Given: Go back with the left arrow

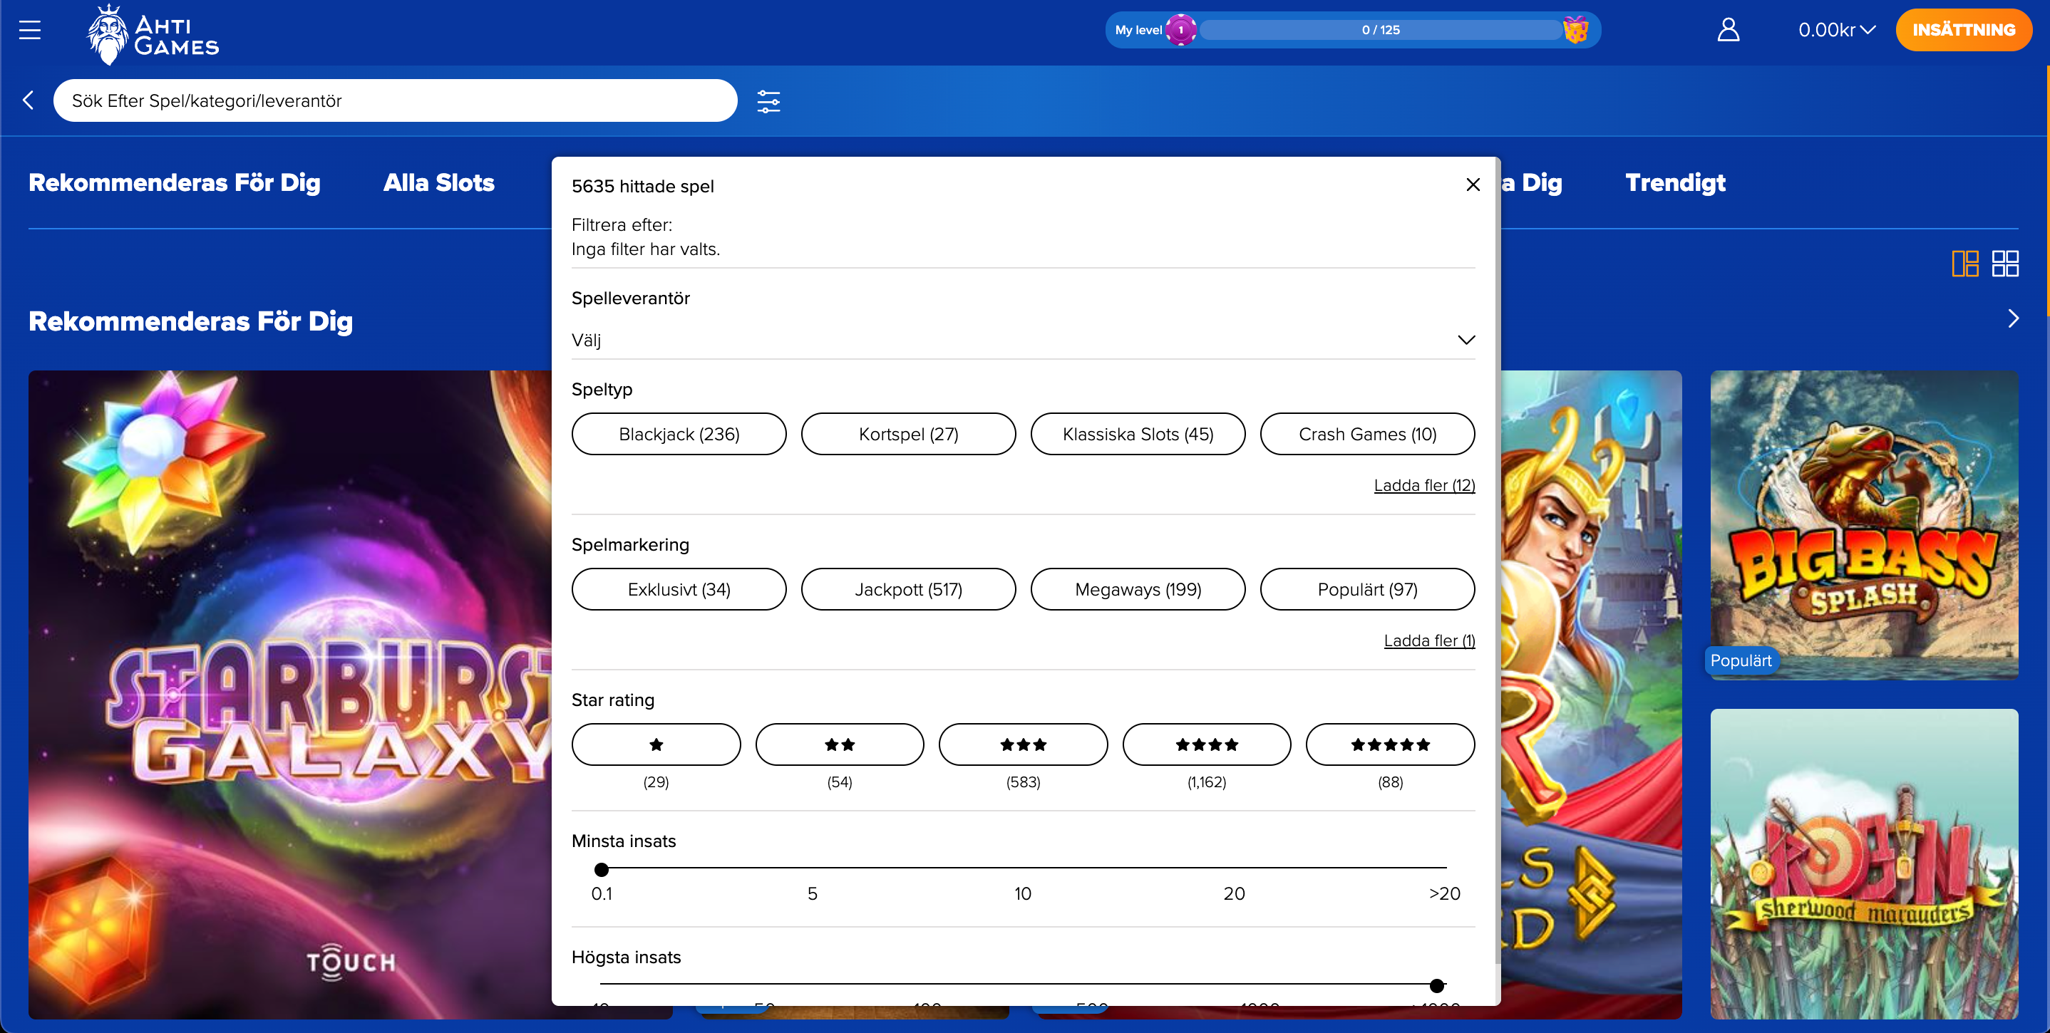Looking at the screenshot, I should tap(29, 100).
